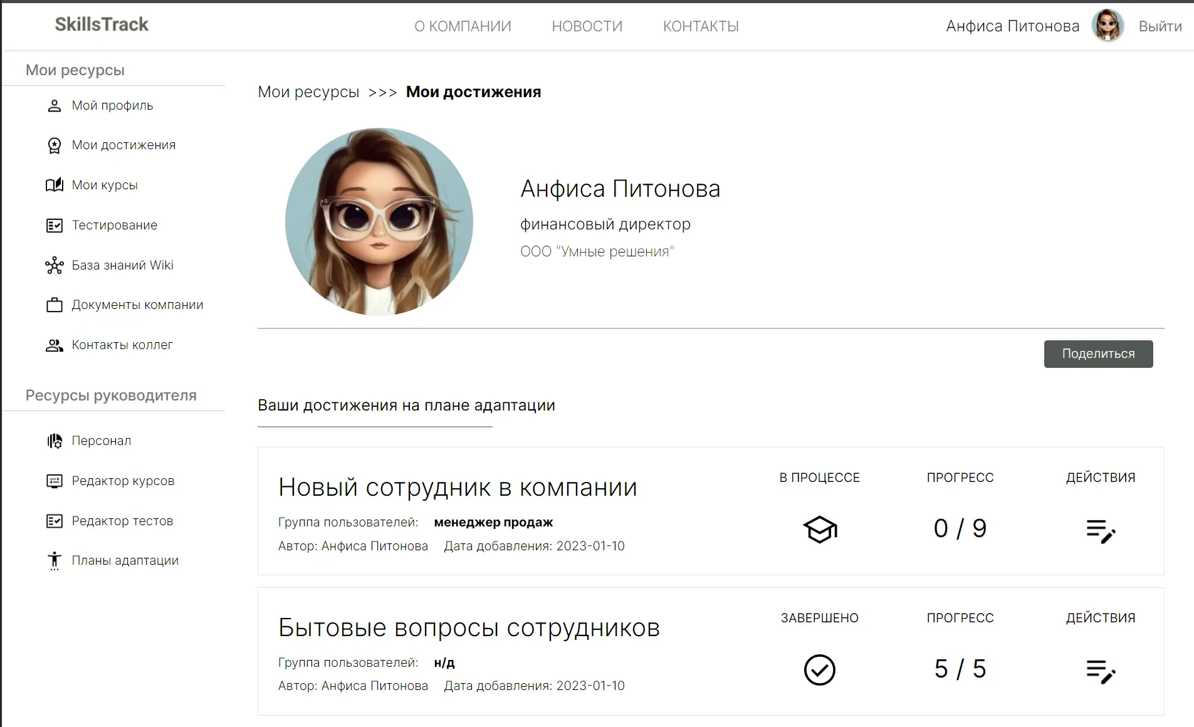
Task: Click Анфиса Питонова's avatar in the header
Action: [1108, 26]
